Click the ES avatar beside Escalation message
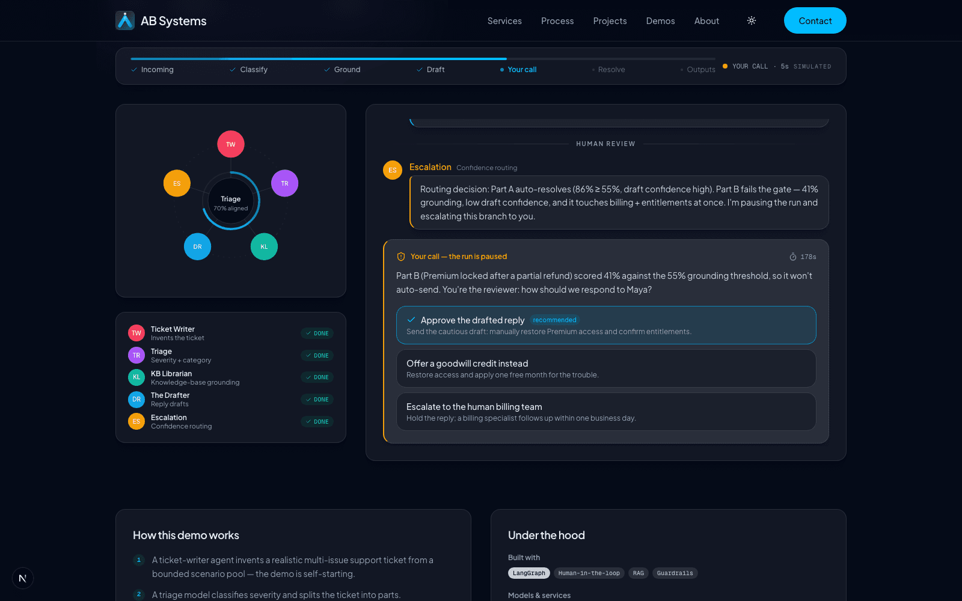The image size is (962, 601). point(393,170)
